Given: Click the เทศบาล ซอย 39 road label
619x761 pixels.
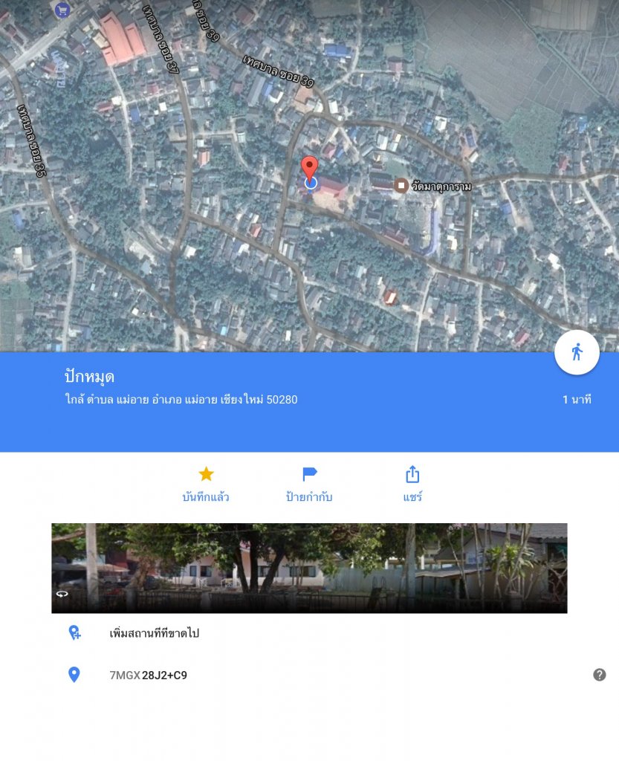Looking at the screenshot, I should (x=279, y=71).
